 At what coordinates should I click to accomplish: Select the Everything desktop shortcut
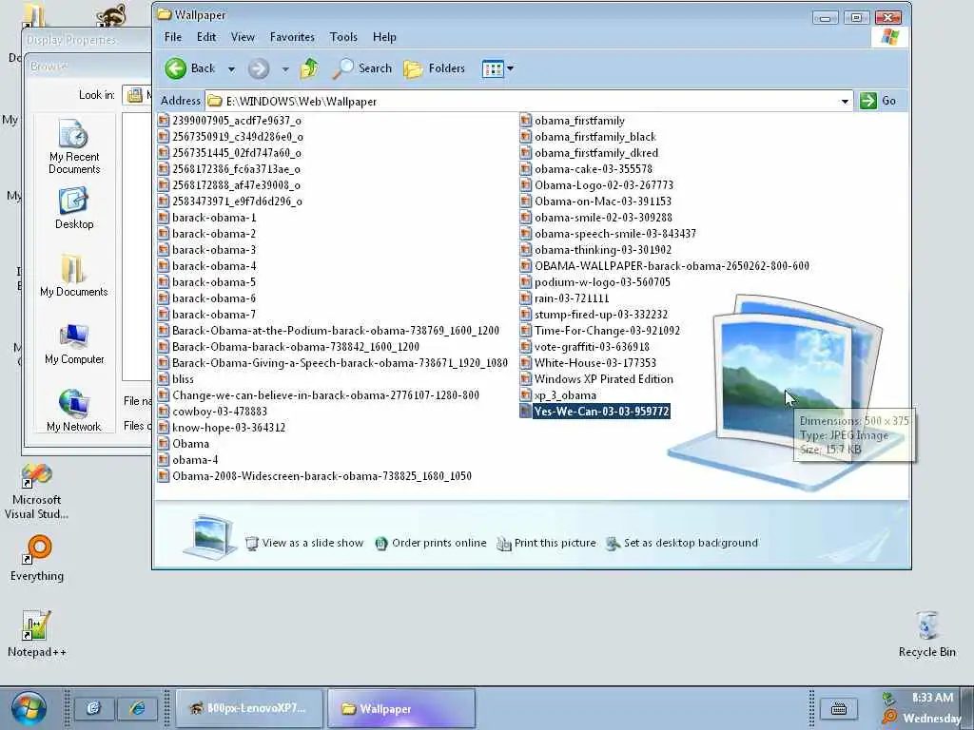coord(37,559)
